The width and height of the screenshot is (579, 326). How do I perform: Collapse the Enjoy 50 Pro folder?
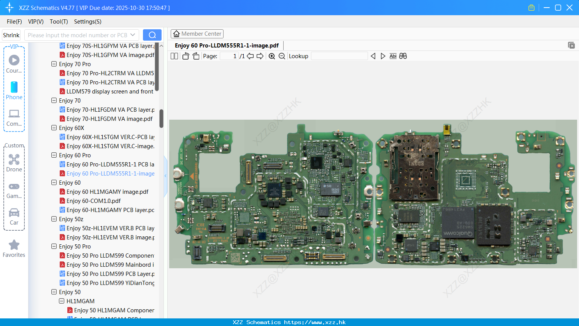54,246
